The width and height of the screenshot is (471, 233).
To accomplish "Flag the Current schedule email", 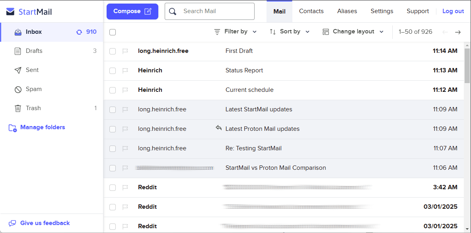I will click(x=125, y=90).
